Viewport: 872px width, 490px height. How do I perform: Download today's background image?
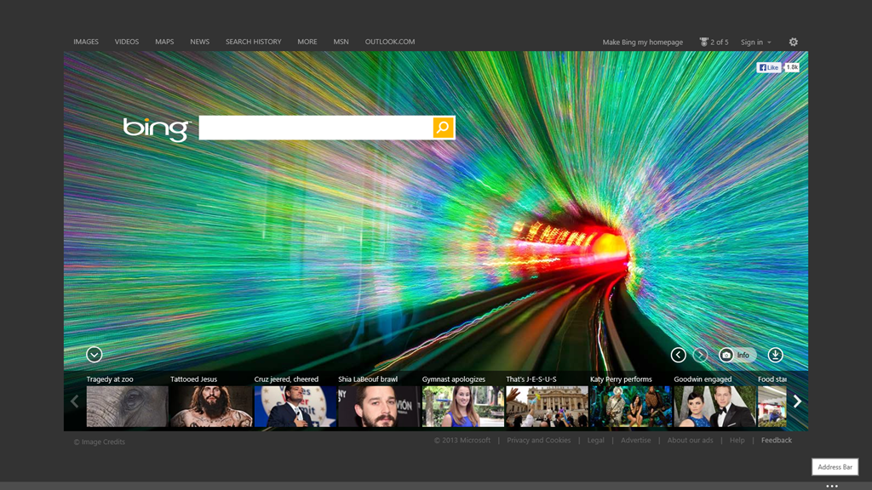775,355
